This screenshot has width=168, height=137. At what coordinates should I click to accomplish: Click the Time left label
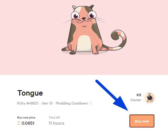tap(54, 117)
